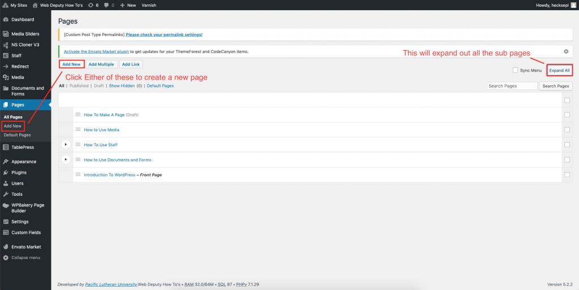Focus the Search Pages input field
This screenshot has width=579, height=290.
coord(512,86)
